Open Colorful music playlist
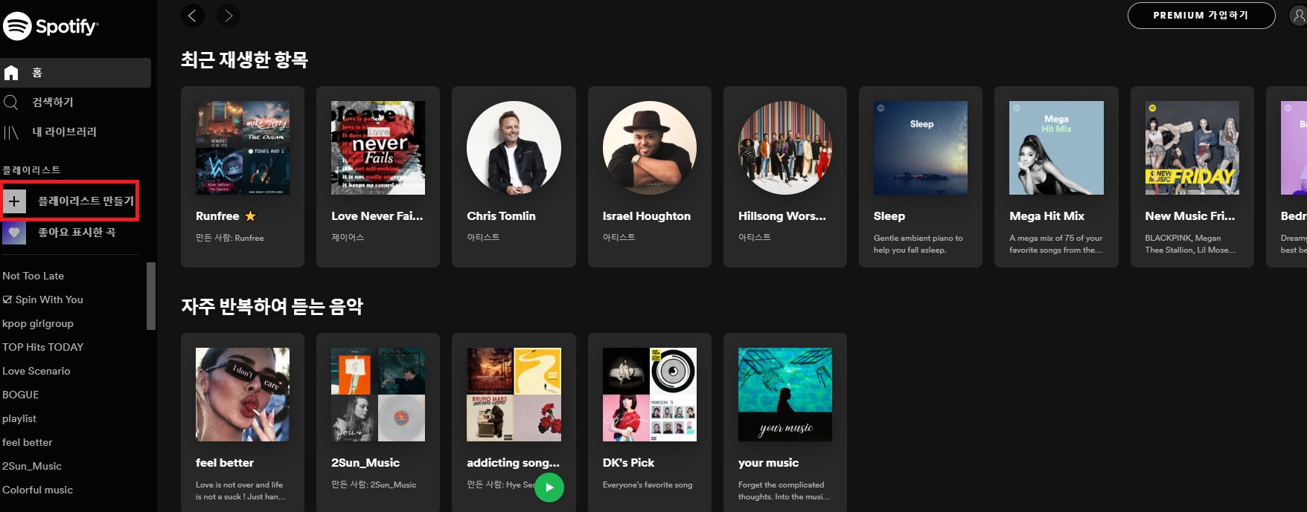This screenshot has width=1307, height=512. 38,490
